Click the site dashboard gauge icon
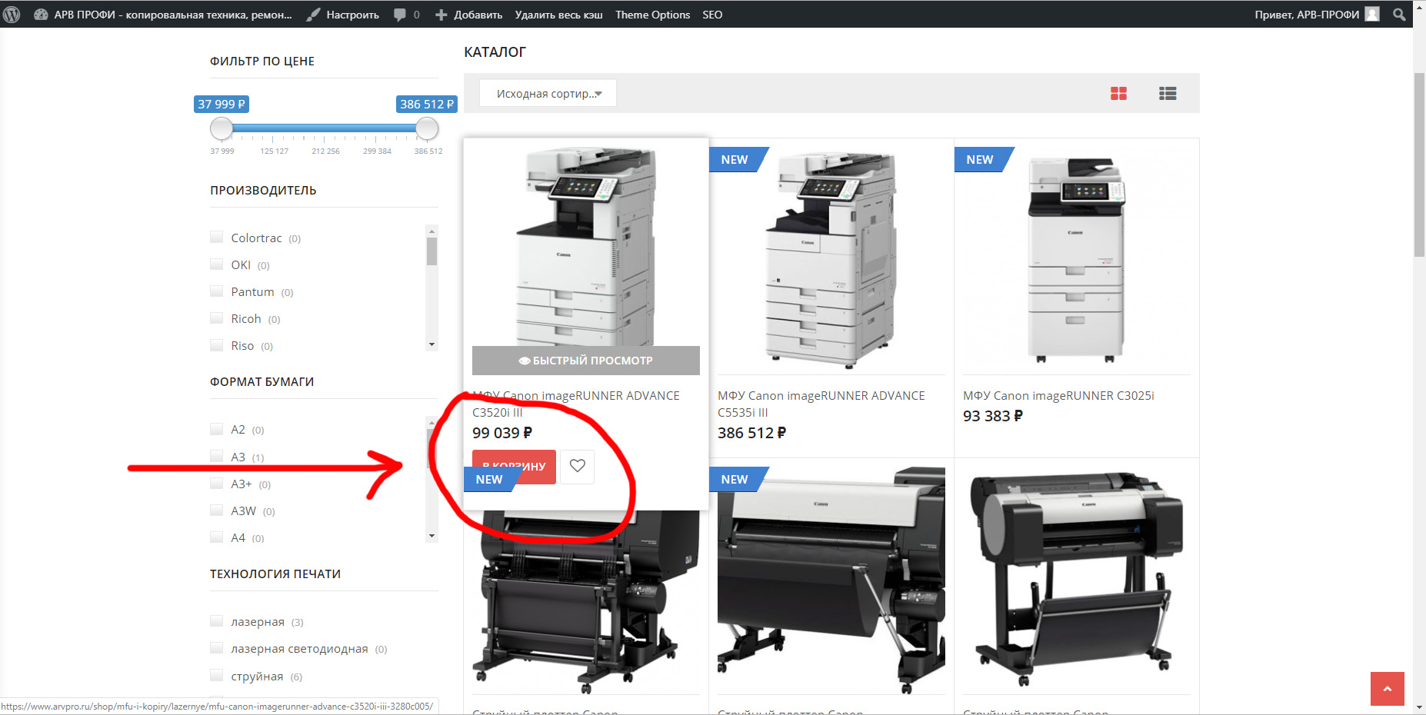The width and height of the screenshot is (1426, 715). 42,15
